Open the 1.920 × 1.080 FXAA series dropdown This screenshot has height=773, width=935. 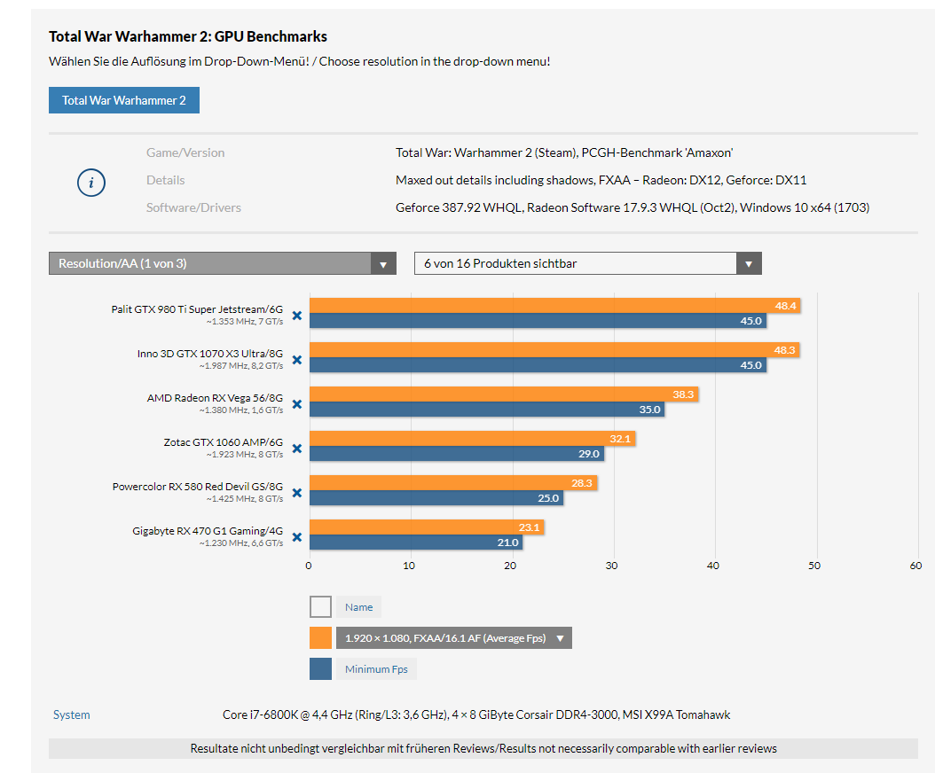click(454, 637)
